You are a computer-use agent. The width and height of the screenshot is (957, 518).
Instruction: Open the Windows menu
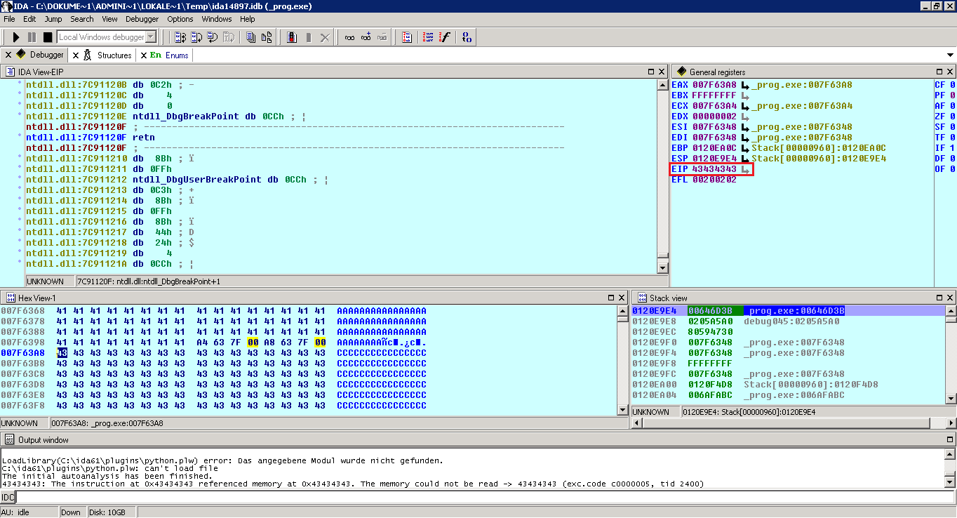(217, 19)
